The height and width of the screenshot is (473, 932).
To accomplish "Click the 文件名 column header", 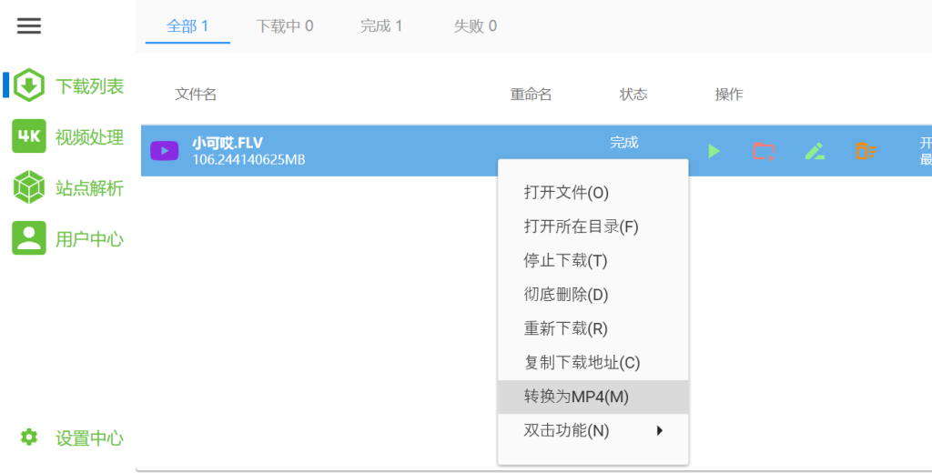I will [x=196, y=95].
